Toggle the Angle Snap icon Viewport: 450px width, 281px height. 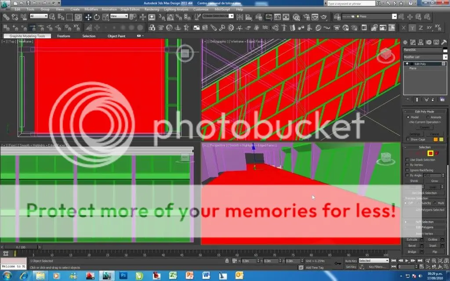pos(171,17)
